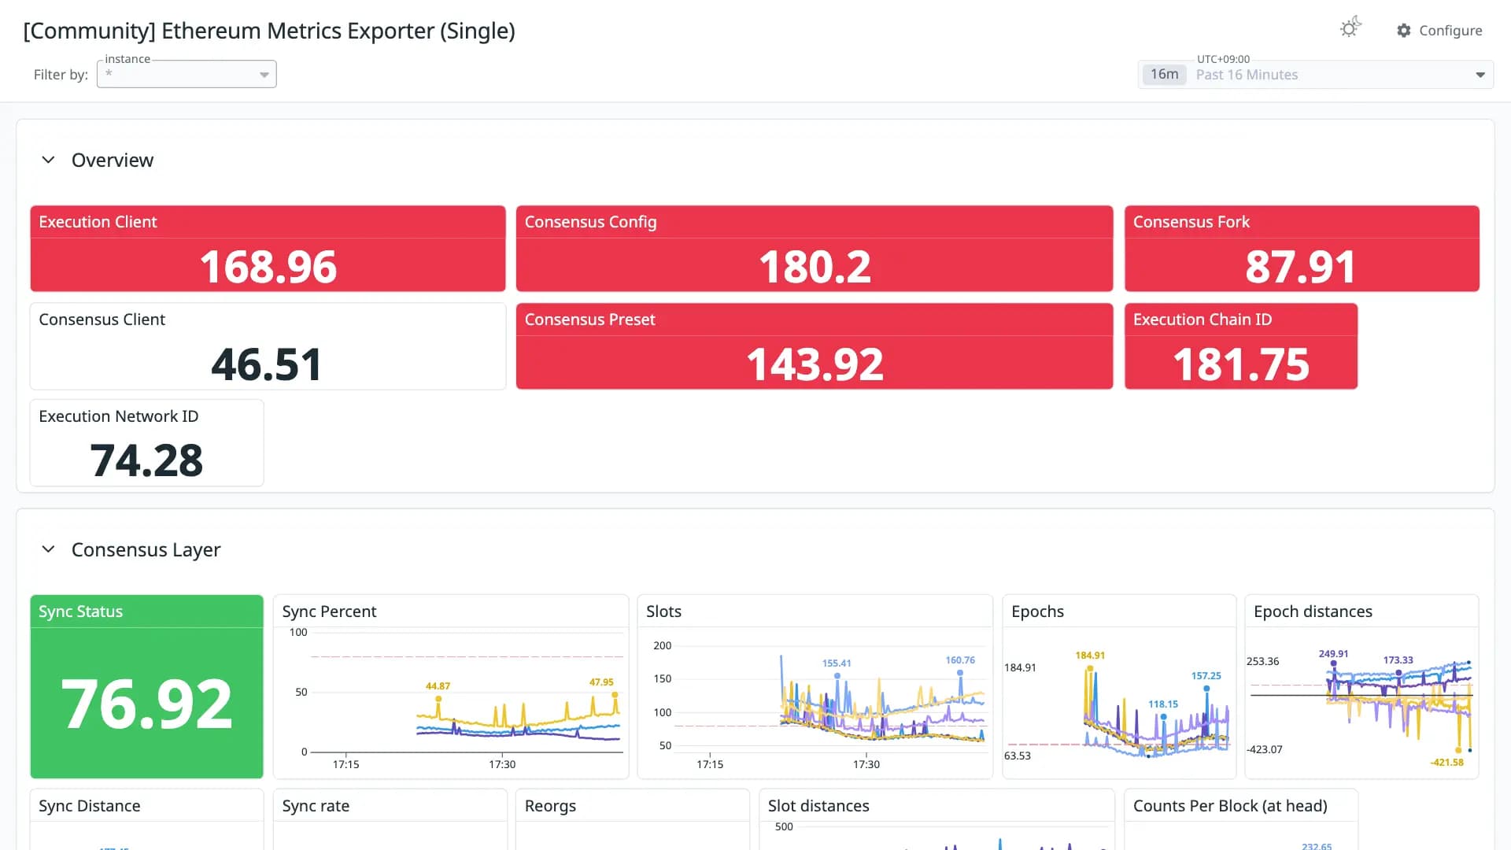Image resolution: width=1511 pixels, height=850 pixels.
Task: Click the 16m time badge
Action: click(x=1164, y=74)
